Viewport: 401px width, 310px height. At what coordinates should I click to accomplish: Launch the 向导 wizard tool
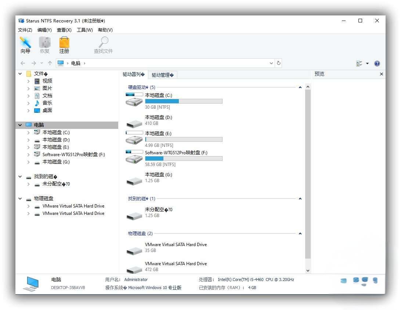tap(25, 45)
